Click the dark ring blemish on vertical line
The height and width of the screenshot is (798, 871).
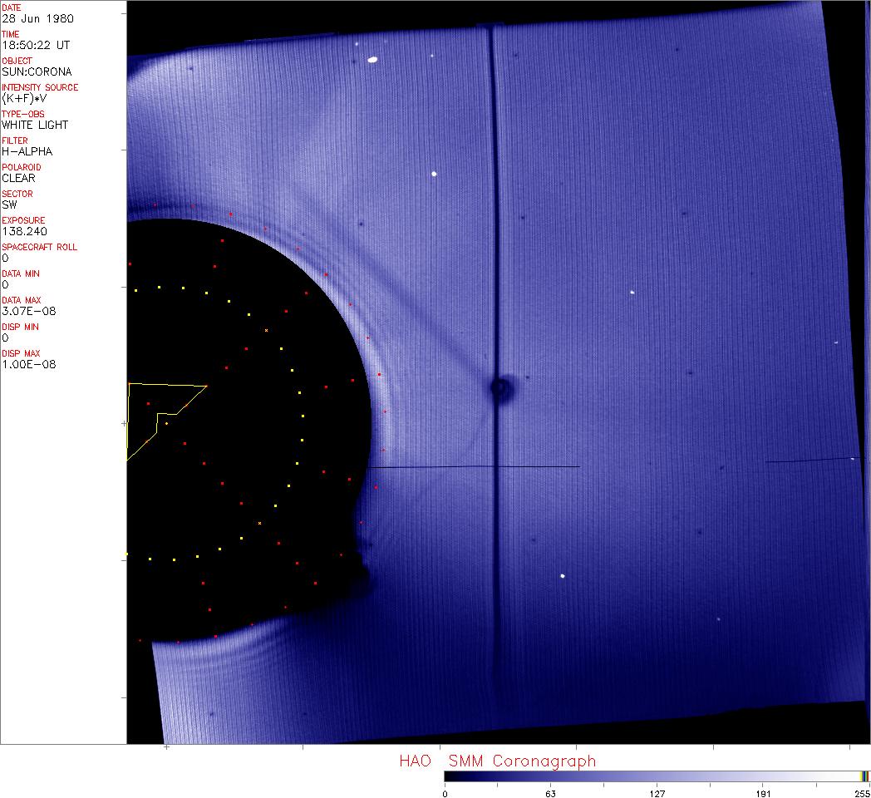coord(500,387)
